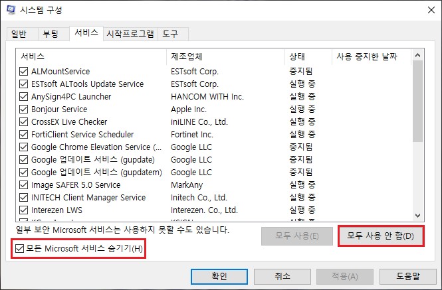Uncheck INITECH Client Manager Service checkbox

click(23, 197)
